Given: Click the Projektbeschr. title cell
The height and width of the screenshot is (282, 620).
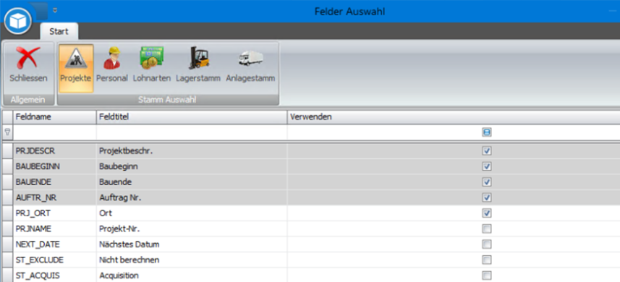Looking at the screenshot, I should (192, 151).
